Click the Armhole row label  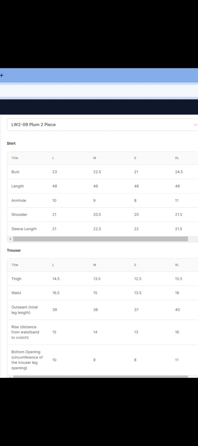pyautogui.click(x=19, y=201)
